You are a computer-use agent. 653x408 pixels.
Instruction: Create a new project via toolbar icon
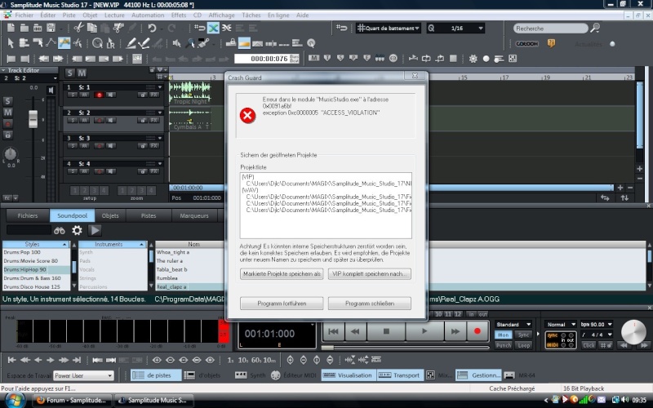(11, 28)
